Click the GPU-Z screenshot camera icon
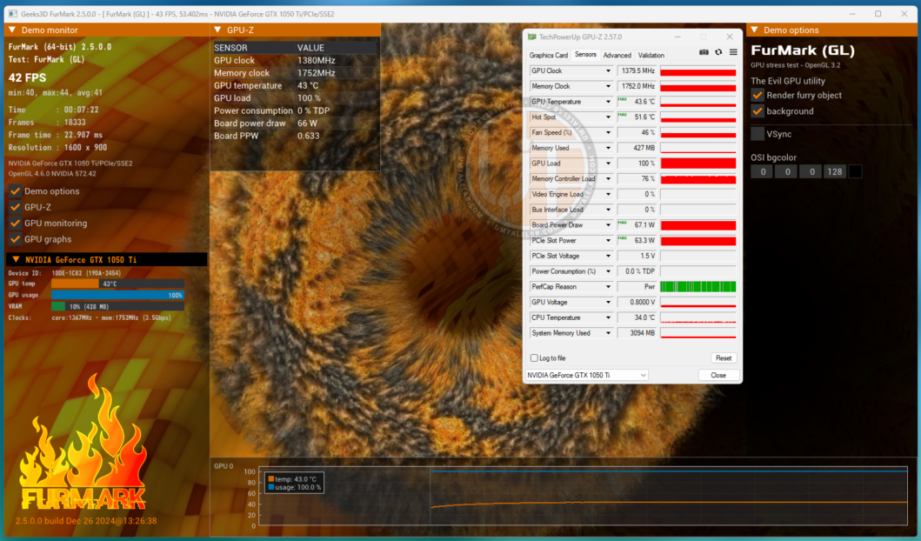Screen dimensions: 921x541 click(704, 52)
